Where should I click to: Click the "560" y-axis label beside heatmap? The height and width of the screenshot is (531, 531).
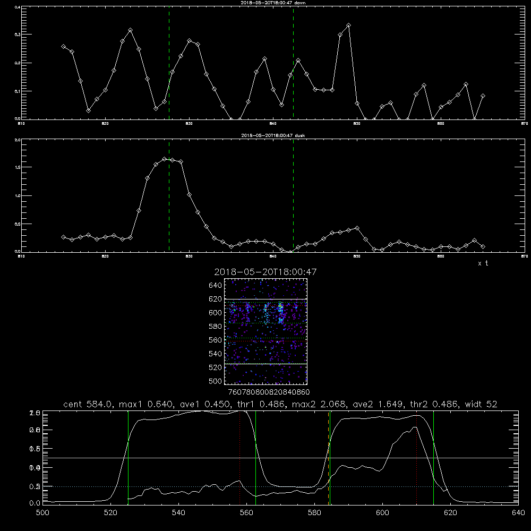pos(216,340)
